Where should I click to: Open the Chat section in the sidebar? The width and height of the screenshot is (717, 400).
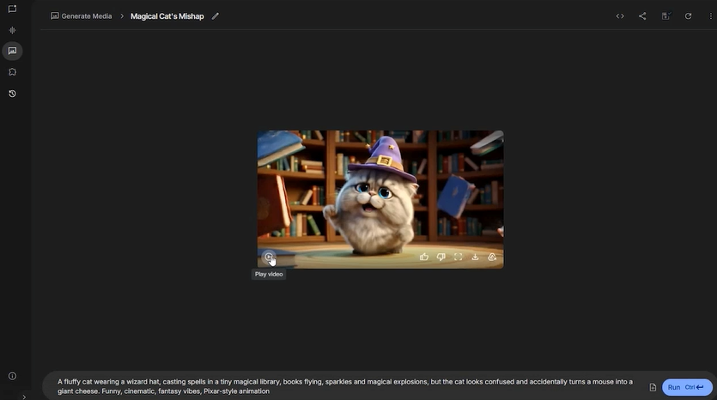(12, 9)
